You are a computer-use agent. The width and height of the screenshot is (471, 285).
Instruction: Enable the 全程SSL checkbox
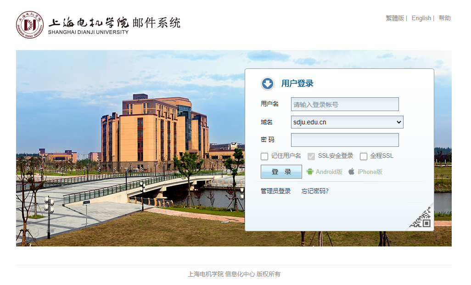[x=364, y=156]
